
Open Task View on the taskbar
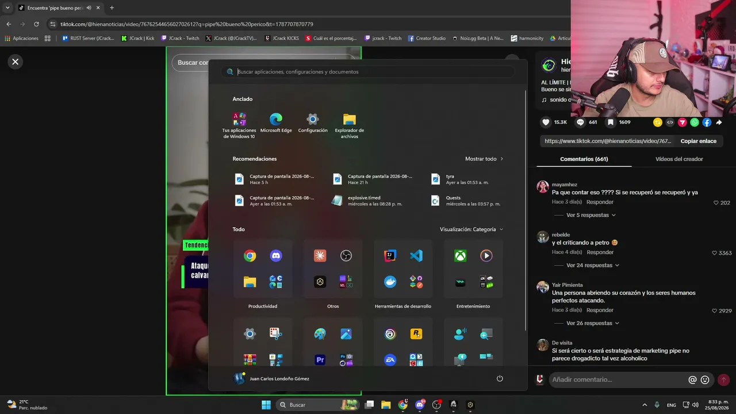[370, 405]
